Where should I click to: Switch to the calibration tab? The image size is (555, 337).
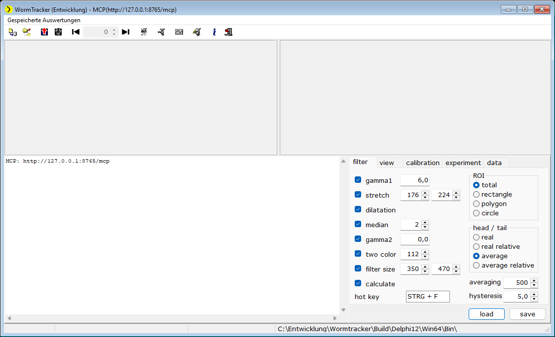[x=423, y=163]
